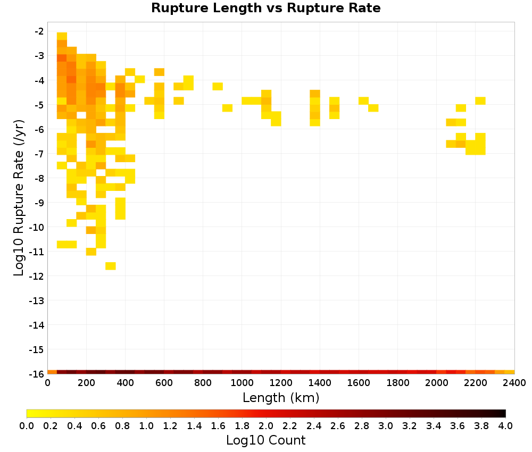Click the y-axis tick label "-4"
The image size is (532, 452).
pyautogui.click(x=39, y=80)
